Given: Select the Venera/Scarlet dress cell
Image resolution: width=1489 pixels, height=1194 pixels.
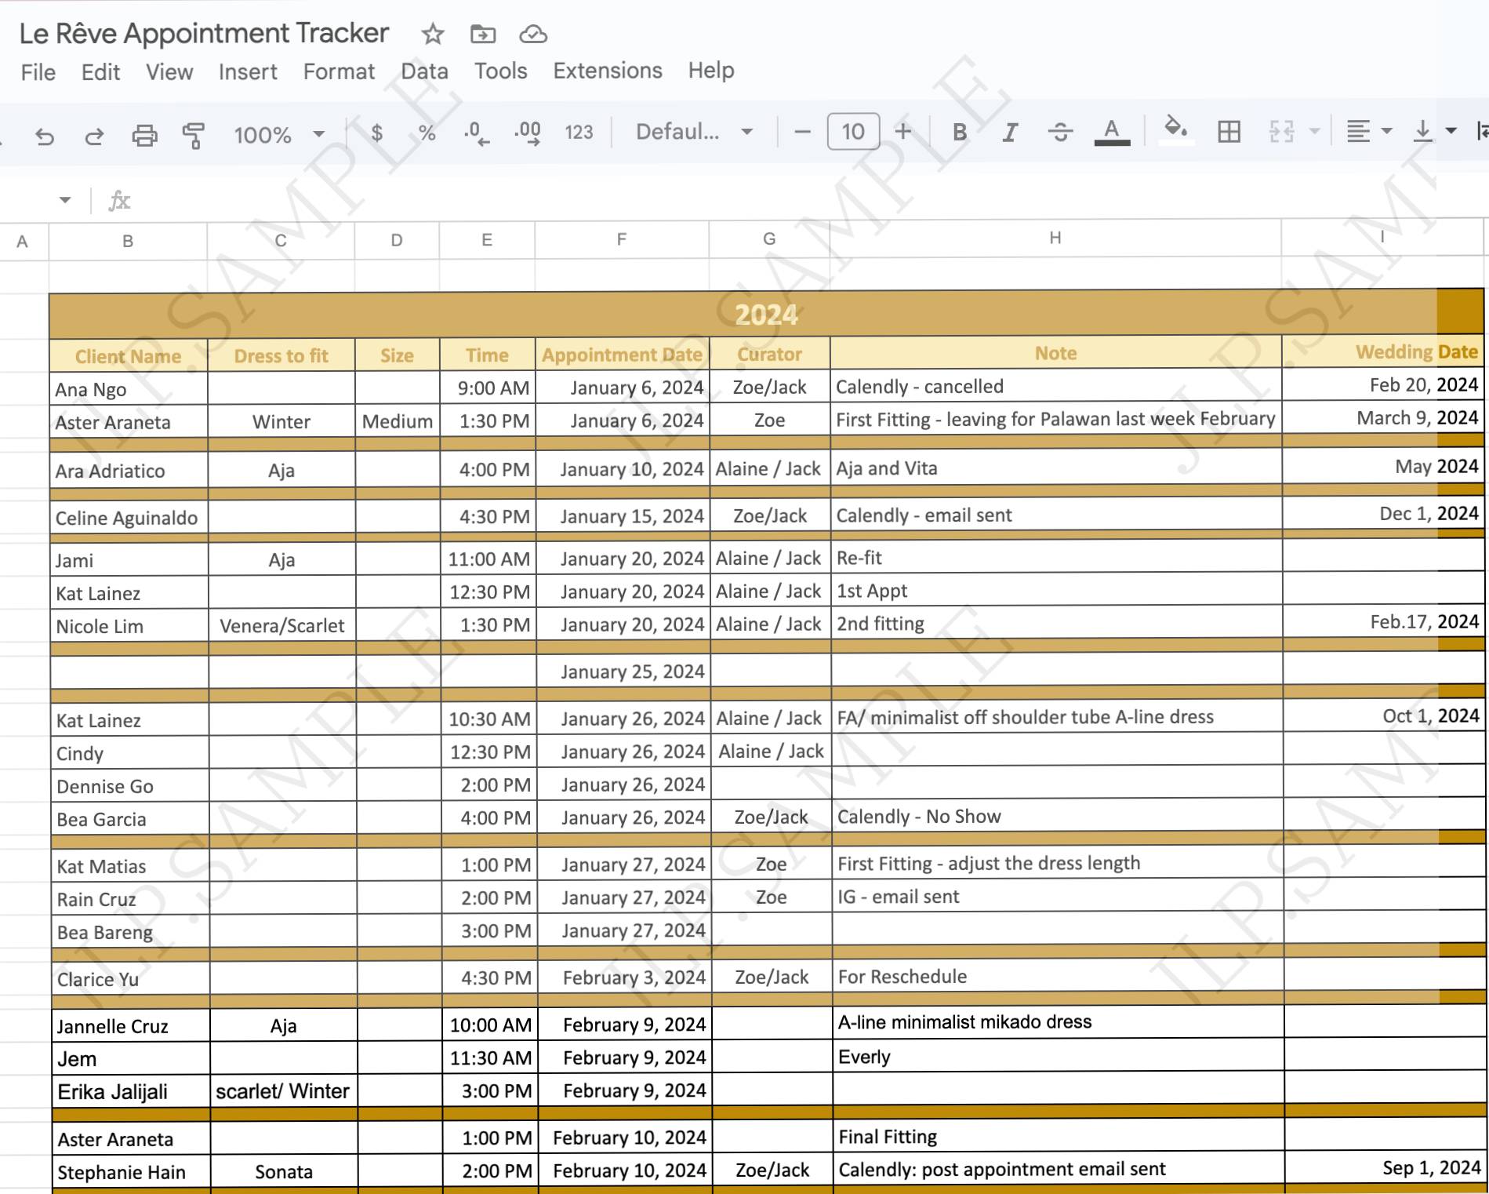Looking at the screenshot, I should pos(282,625).
